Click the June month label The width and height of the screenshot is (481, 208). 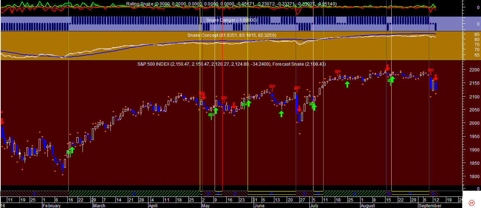(x=259, y=206)
